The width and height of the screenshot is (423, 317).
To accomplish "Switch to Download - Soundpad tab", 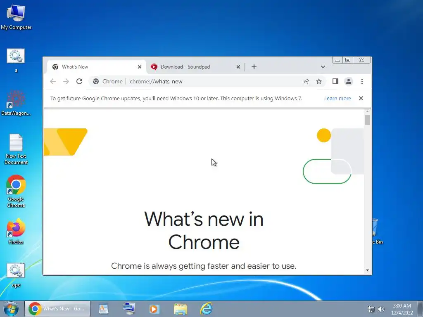I will (195, 67).
